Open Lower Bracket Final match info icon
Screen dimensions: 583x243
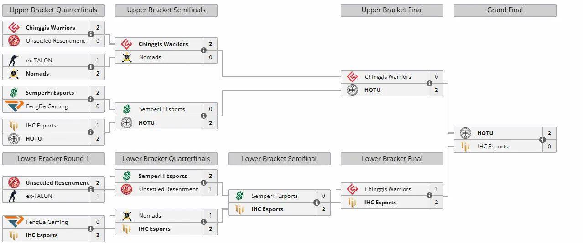429,196
